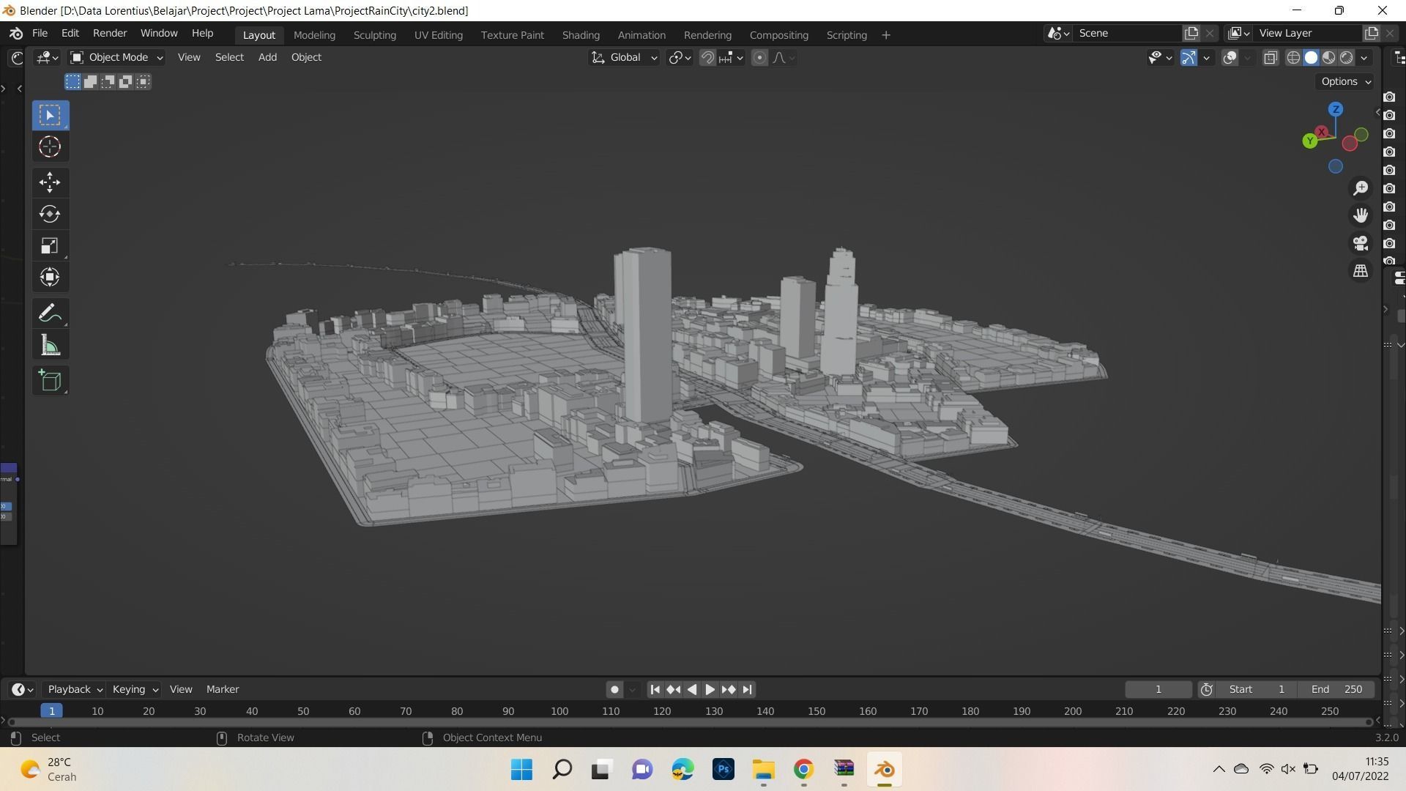The width and height of the screenshot is (1406, 791).
Task: Open the snapping options dropdown
Action: [732, 58]
